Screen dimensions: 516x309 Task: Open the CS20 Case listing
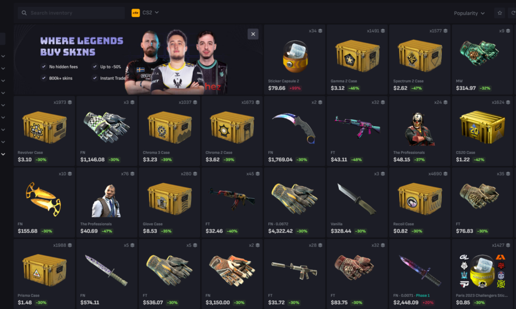[482, 131]
